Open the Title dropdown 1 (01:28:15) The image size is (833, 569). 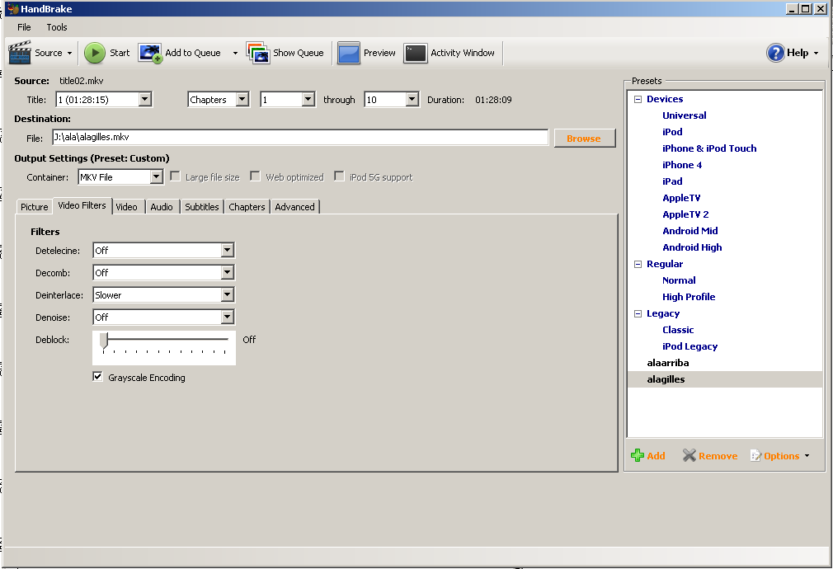pos(144,99)
